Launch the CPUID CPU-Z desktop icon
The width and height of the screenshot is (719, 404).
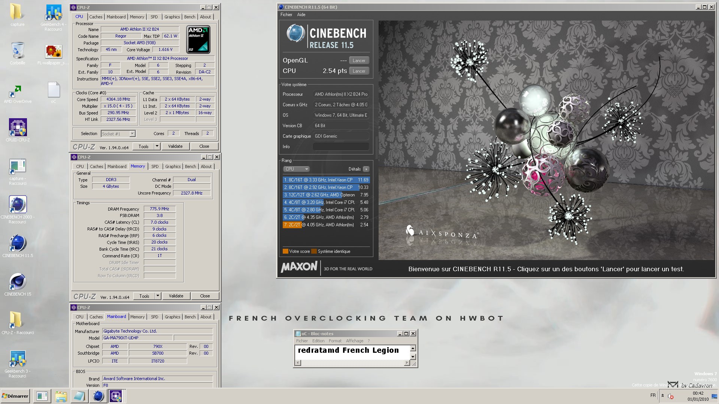18,130
